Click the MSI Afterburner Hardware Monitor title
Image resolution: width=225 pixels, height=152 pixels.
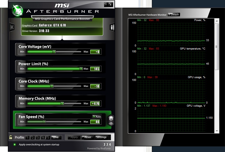(147, 15)
